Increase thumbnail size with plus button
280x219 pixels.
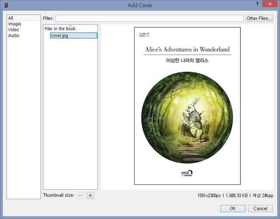pos(90,195)
